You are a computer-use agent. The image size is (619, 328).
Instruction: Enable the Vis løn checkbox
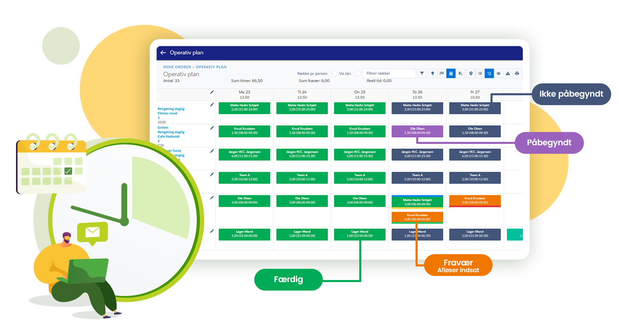[x=358, y=73]
